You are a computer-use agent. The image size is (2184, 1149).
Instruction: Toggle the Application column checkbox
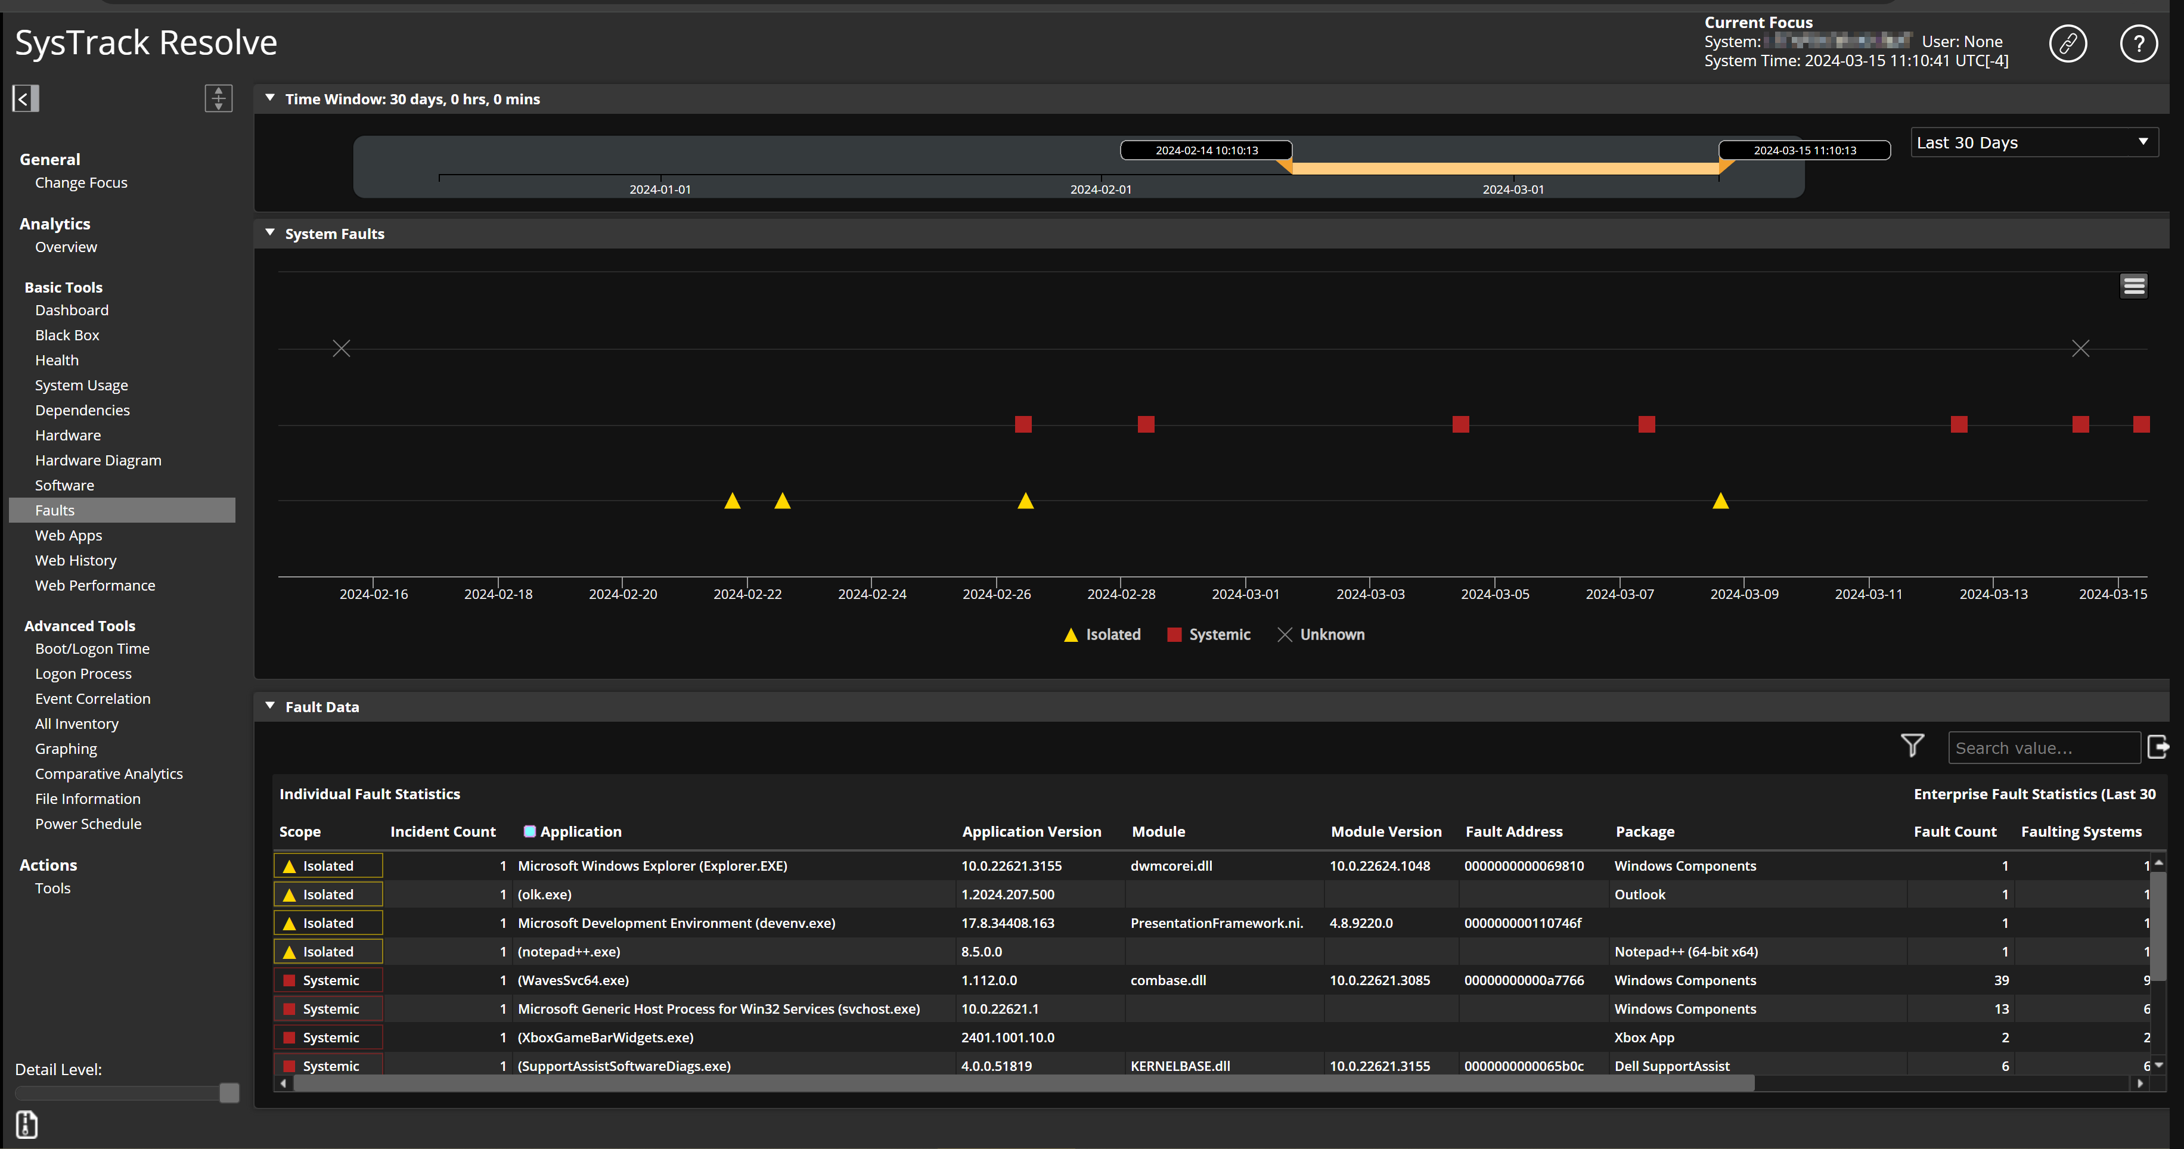click(x=530, y=831)
